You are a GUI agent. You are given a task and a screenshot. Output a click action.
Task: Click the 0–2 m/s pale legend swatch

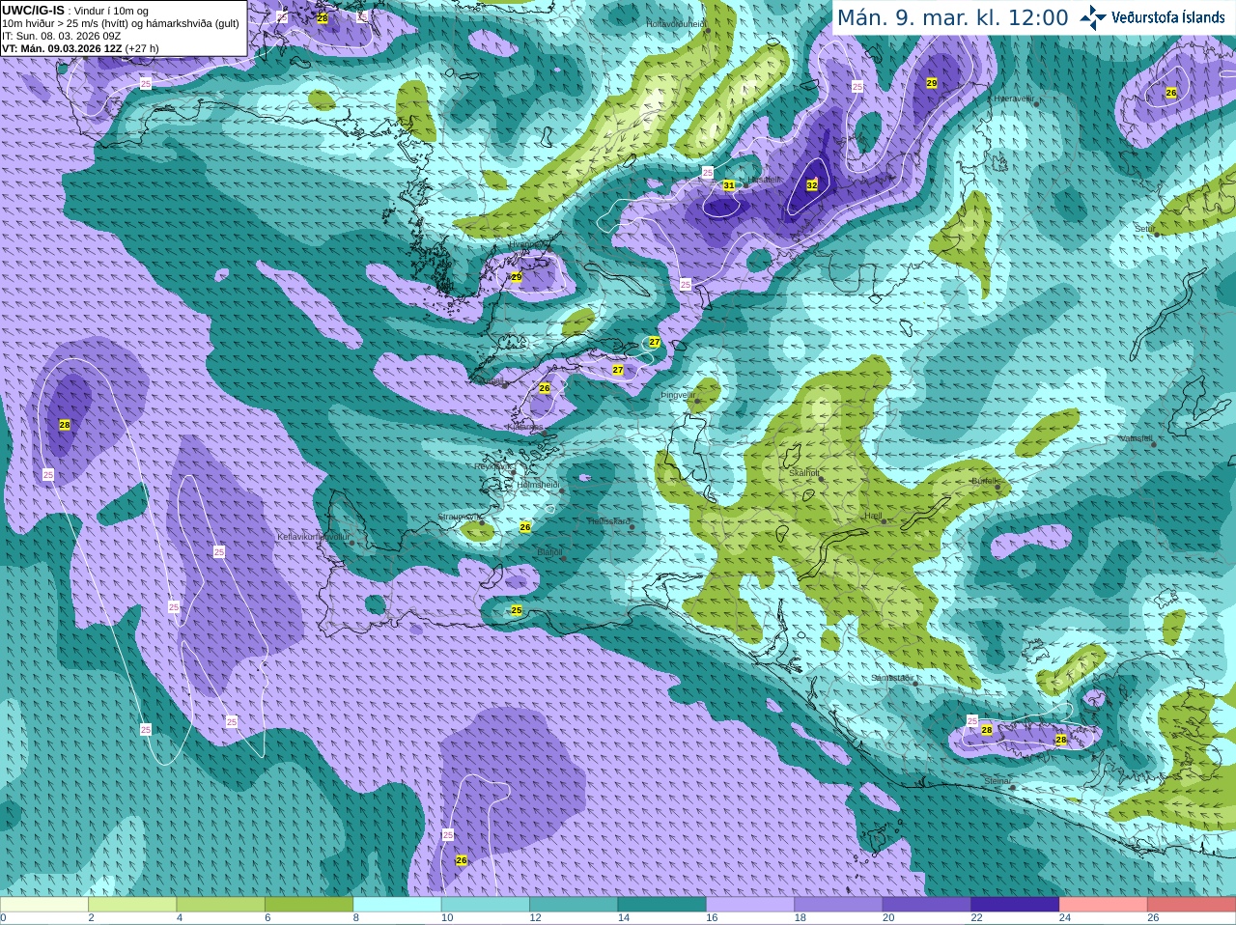point(43,905)
